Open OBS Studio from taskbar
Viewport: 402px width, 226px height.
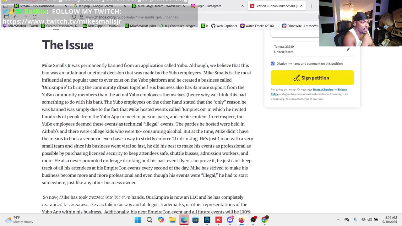tap(253, 220)
